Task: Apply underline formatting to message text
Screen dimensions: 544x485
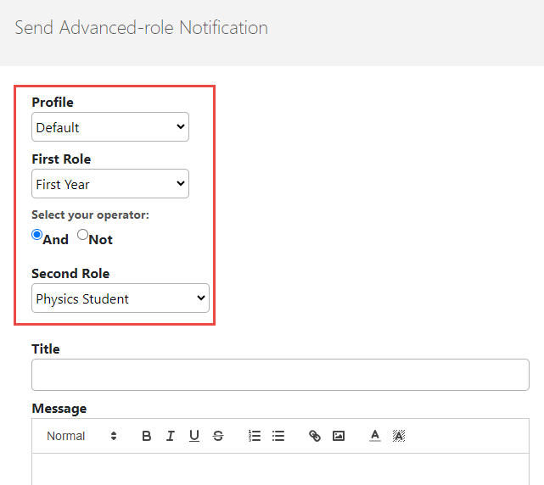Action: pos(194,436)
